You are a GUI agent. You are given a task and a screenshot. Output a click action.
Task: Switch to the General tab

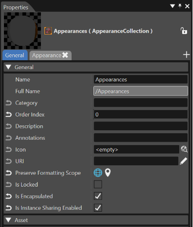point(15,55)
